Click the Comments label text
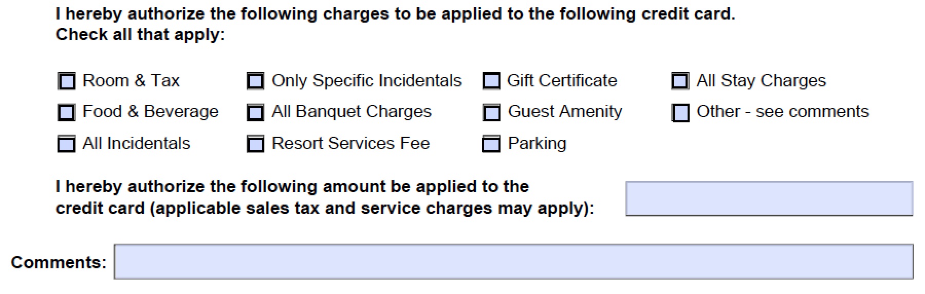 pyautogui.click(x=59, y=263)
